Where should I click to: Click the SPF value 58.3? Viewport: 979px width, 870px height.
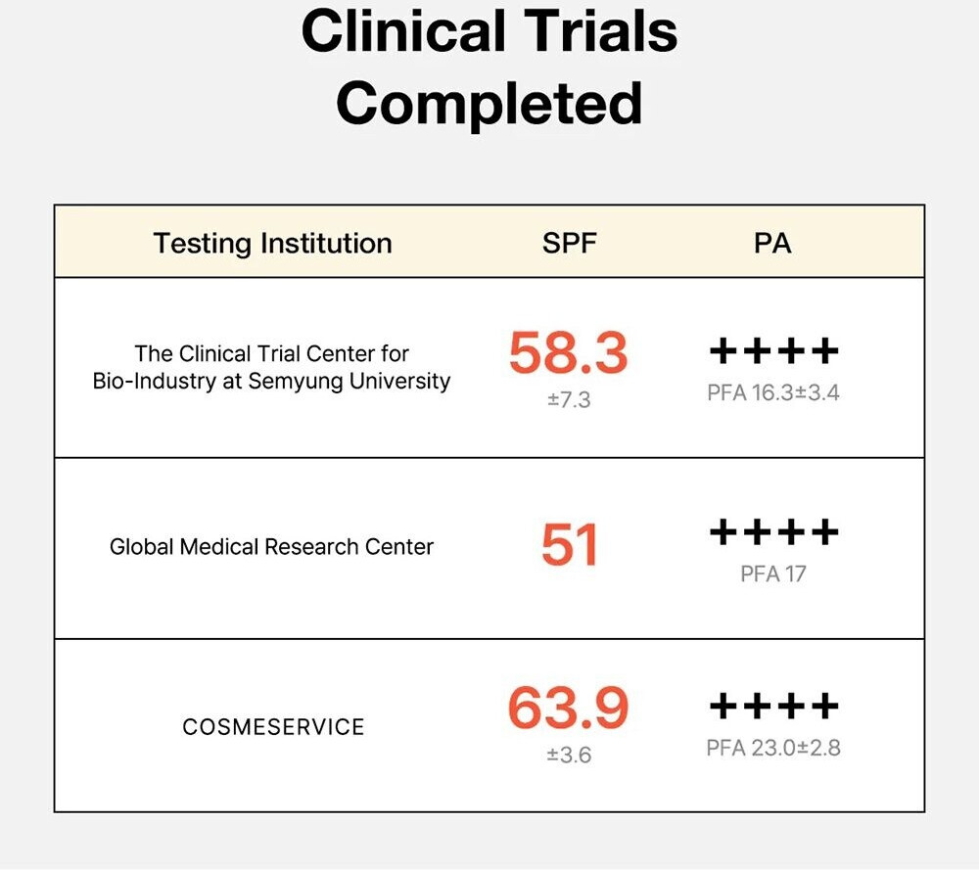tap(568, 353)
